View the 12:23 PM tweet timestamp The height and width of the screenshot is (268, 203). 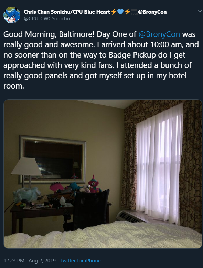click(x=14, y=261)
